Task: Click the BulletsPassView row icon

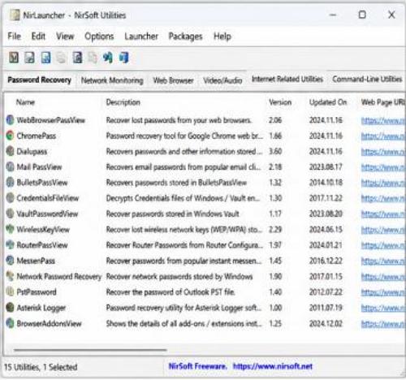Action: click(x=10, y=183)
